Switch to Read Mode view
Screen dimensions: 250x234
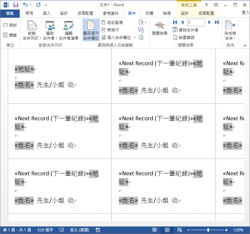[x=154, y=230]
